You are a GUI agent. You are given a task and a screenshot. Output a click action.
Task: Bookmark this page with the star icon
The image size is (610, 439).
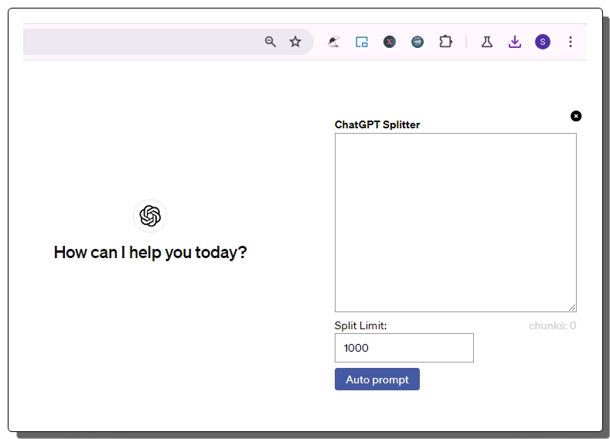(295, 42)
